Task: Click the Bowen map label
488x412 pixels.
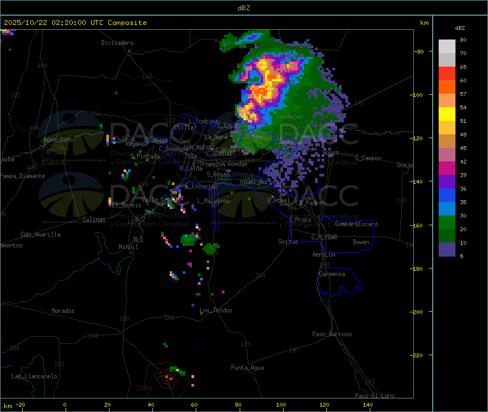Action: click(x=361, y=243)
